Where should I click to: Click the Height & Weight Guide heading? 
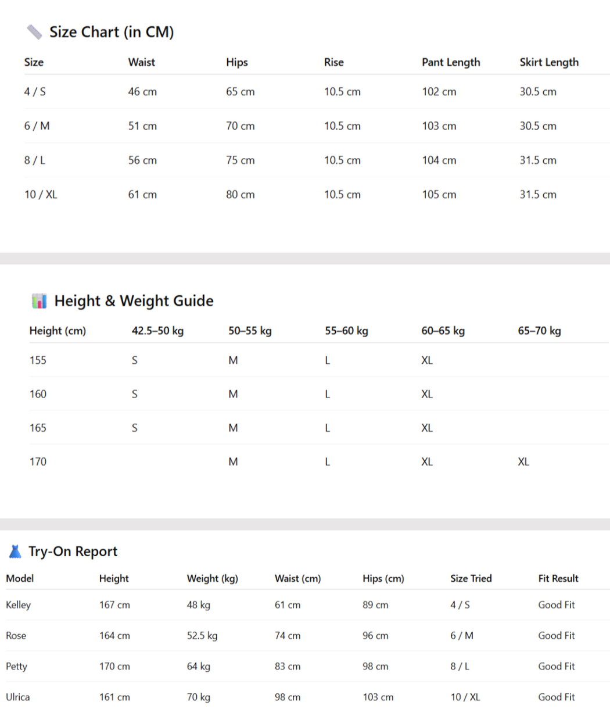point(134,301)
